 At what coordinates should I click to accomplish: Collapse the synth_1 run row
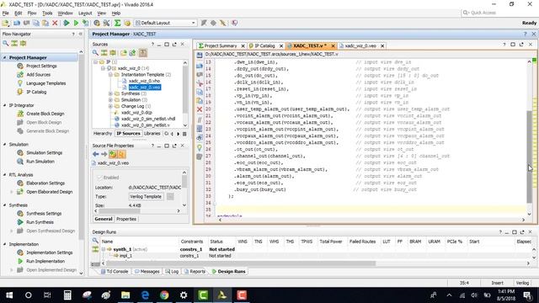click(x=103, y=249)
